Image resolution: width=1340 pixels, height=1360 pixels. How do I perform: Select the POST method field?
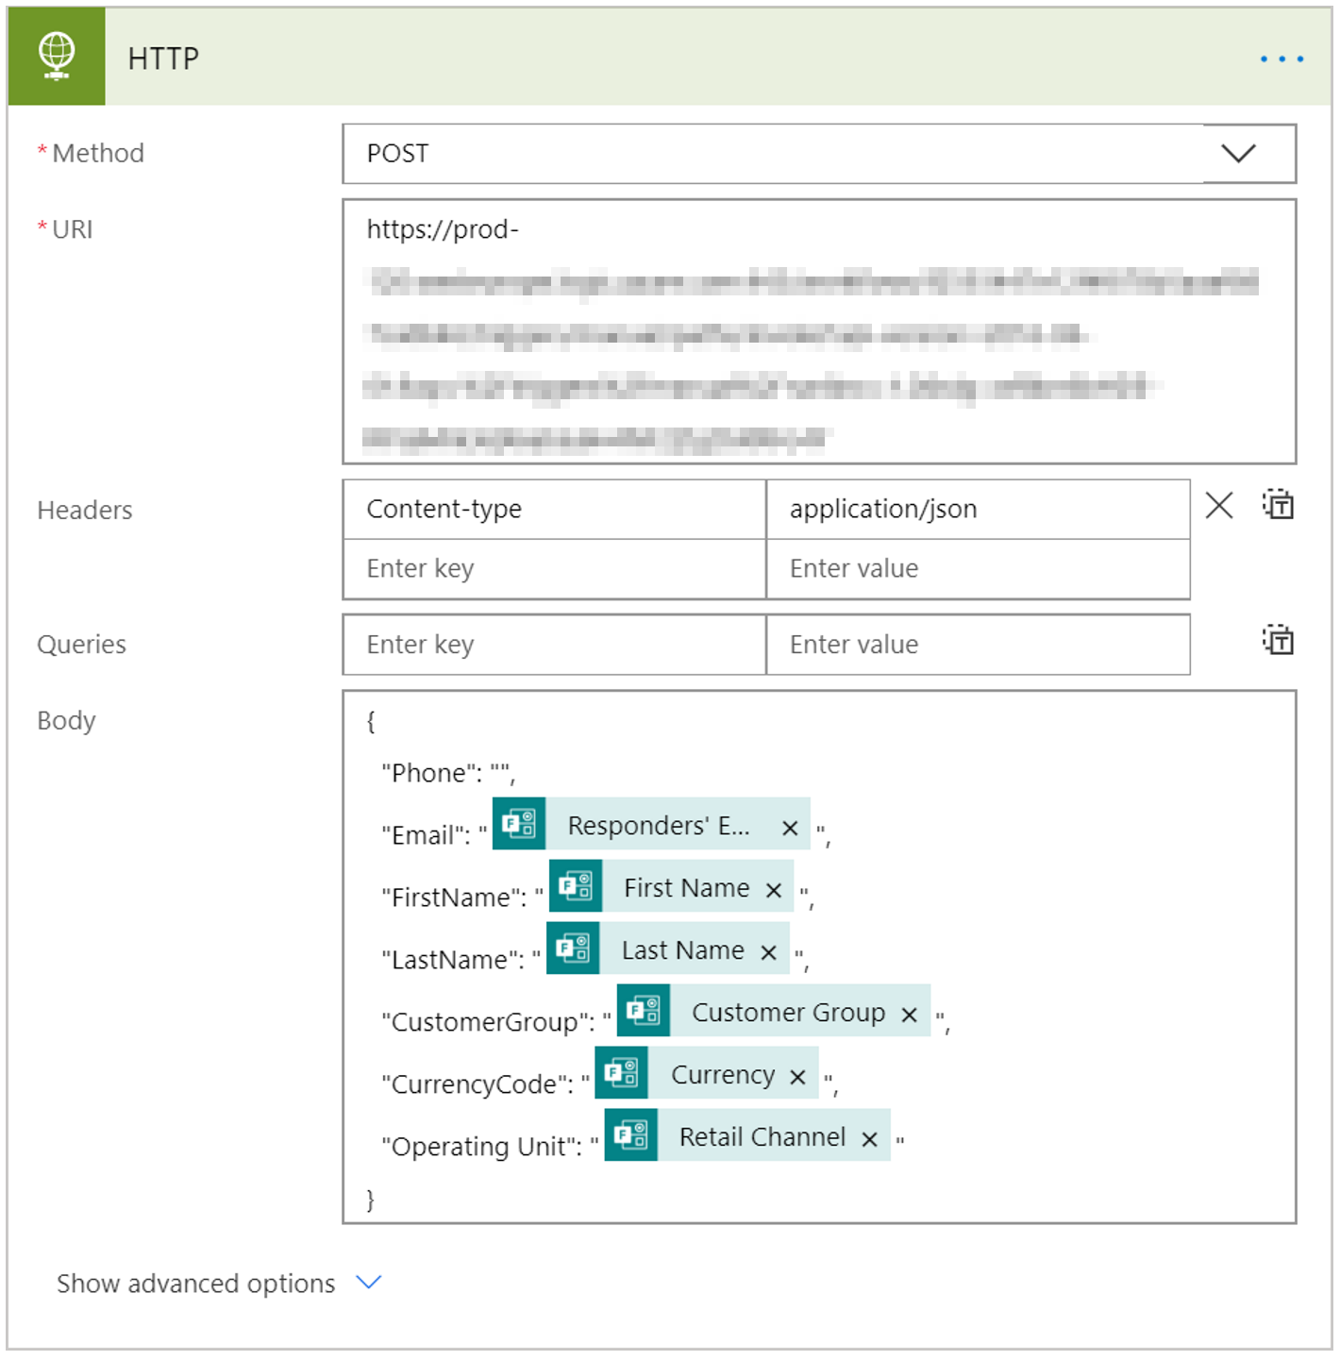pyautogui.click(x=819, y=154)
